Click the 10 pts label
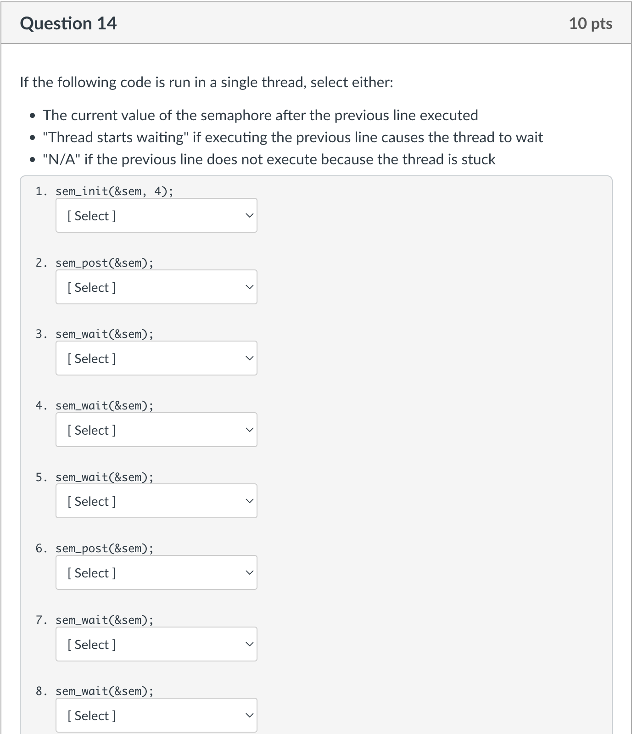 [590, 23]
